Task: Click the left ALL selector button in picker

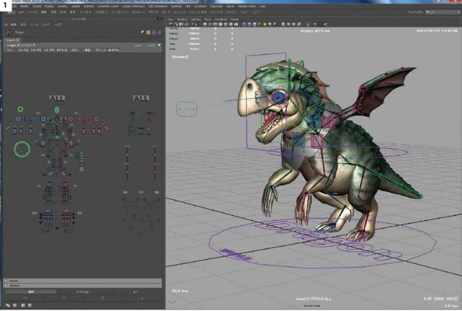Action: coord(57,98)
